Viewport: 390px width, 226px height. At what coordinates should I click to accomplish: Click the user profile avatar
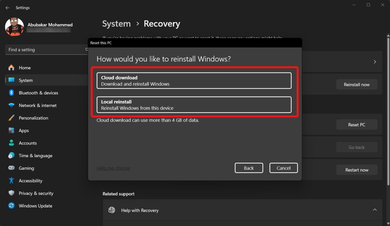tap(14, 27)
